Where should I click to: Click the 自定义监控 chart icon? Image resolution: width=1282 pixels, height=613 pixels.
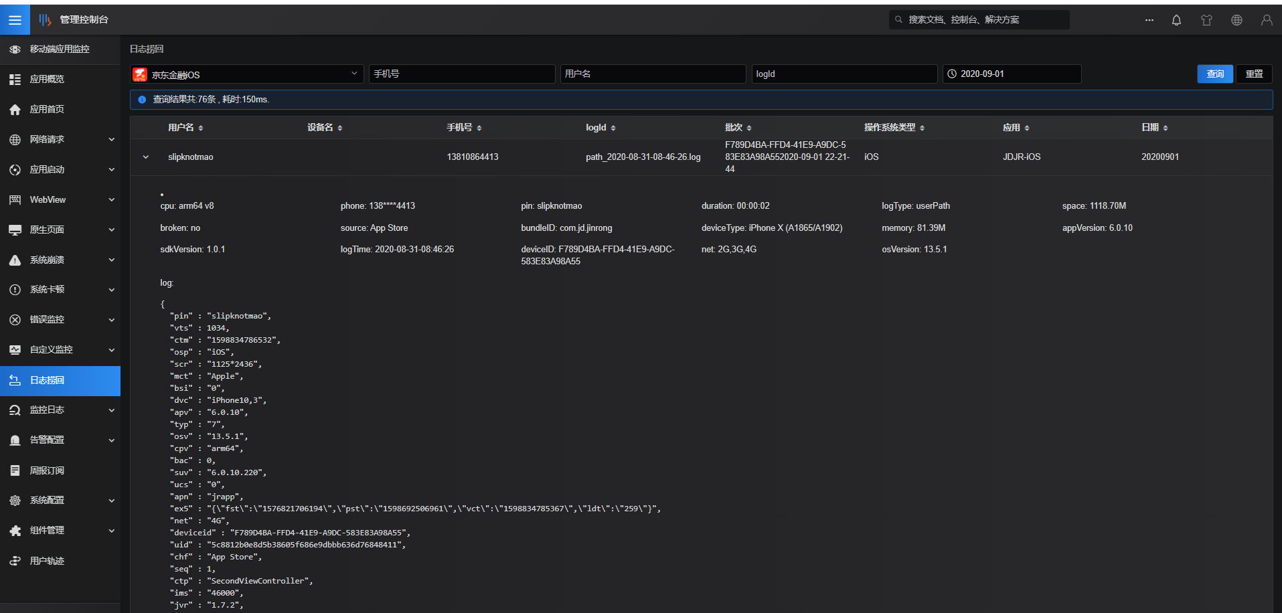(x=15, y=350)
